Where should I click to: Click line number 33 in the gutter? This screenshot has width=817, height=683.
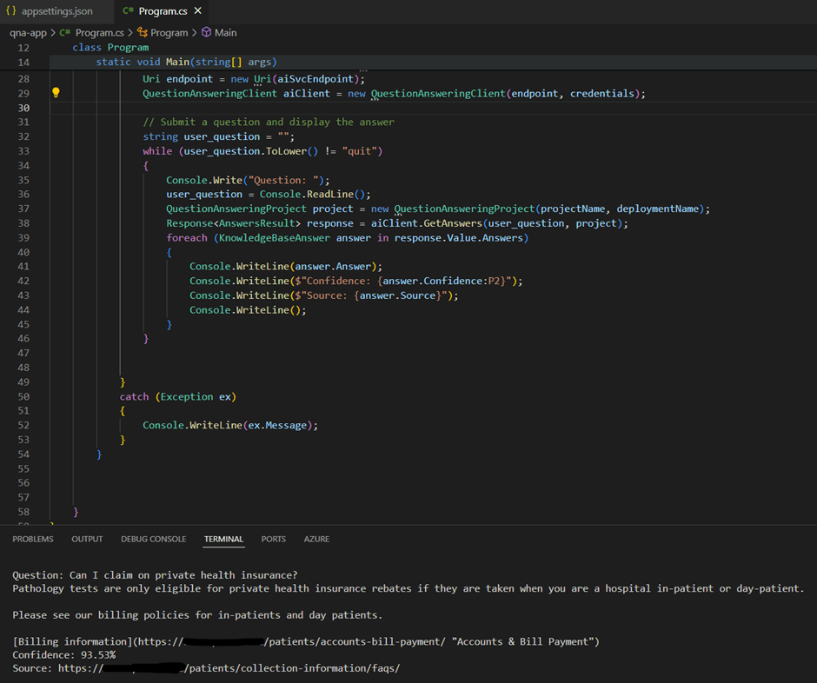(x=23, y=151)
